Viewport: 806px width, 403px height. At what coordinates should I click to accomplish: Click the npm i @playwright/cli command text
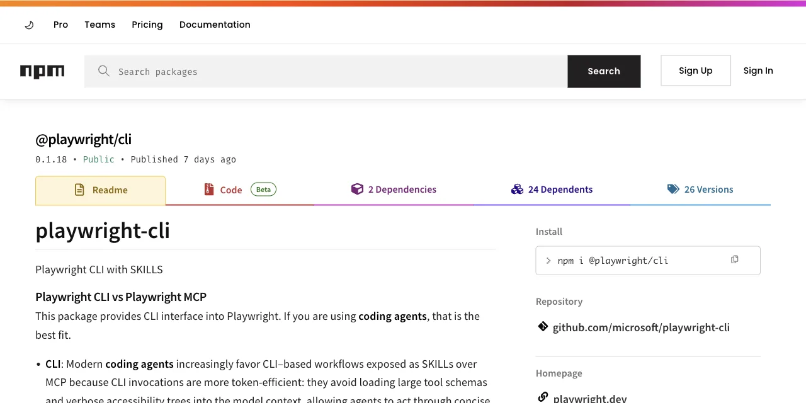(613, 261)
